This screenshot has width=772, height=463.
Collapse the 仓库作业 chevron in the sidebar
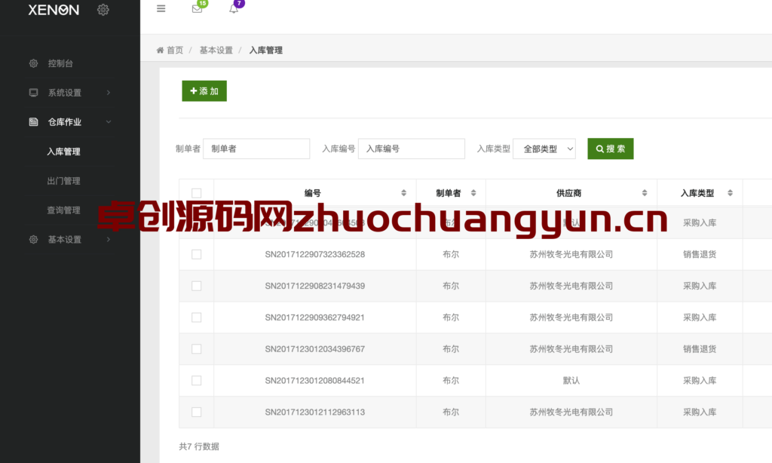point(109,121)
